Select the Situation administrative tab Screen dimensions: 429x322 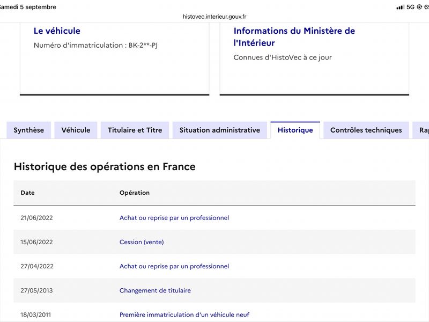[x=220, y=130]
